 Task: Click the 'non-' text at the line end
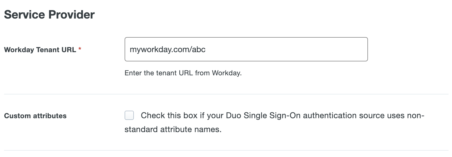[x=415, y=116]
